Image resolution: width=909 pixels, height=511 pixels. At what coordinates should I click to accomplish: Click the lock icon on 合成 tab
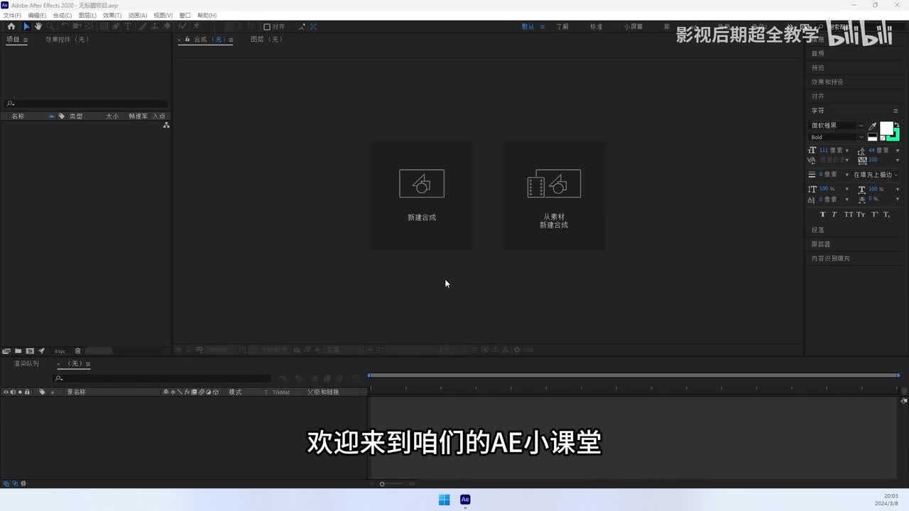coord(187,40)
